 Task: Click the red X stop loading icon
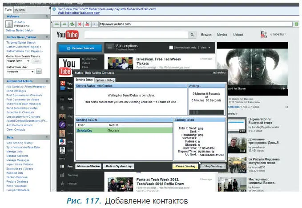click(80, 24)
